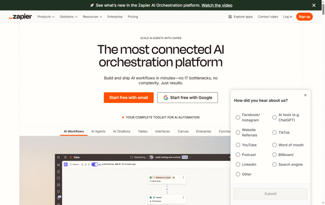Click the Marketing folder icon
The image size is (325, 205).
[x=131, y=157]
